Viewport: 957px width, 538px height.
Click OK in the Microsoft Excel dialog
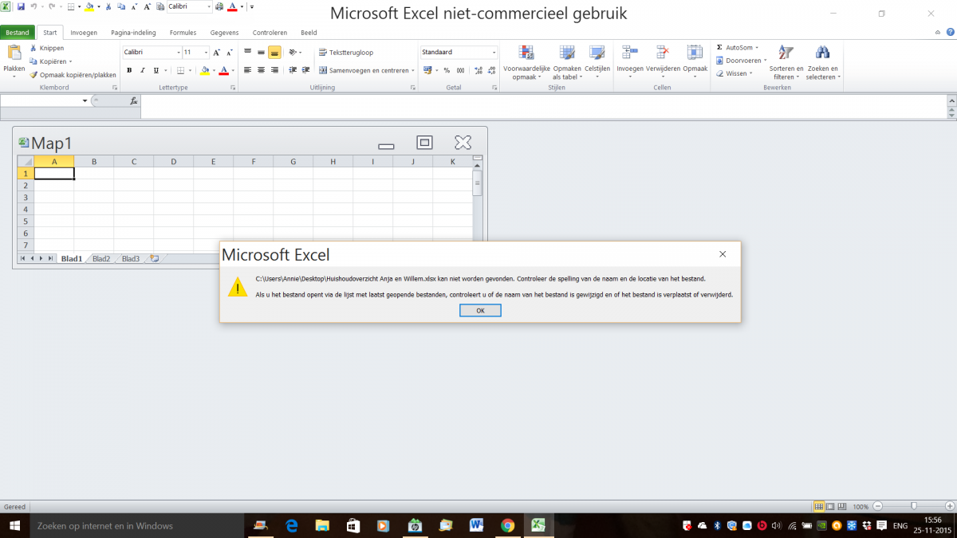[480, 311]
